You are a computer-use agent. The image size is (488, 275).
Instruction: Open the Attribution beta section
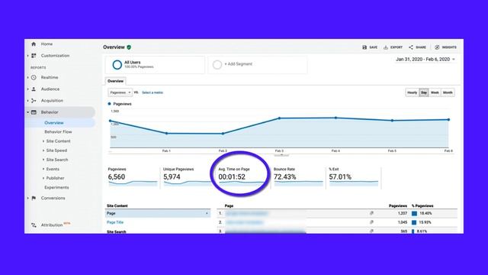click(x=56, y=225)
